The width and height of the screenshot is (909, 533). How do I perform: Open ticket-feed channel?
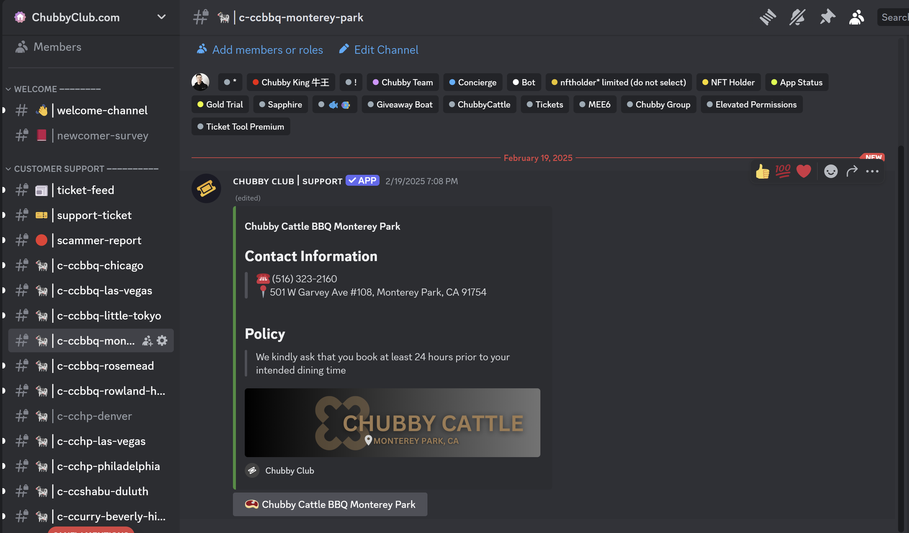tap(91, 190)
